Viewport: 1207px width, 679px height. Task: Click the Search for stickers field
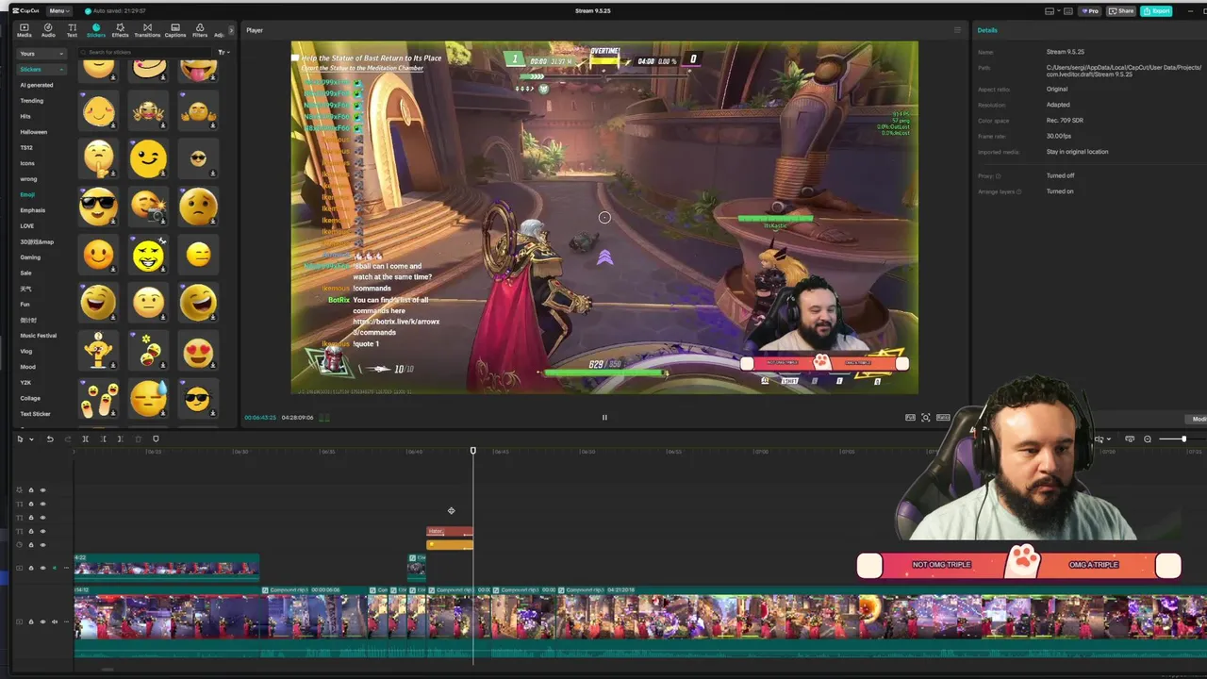(x=146, y=52)
